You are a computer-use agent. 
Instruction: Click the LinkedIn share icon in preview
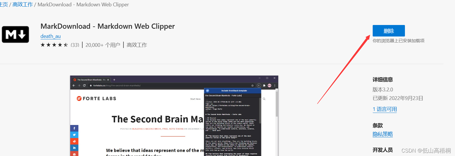click(74, 148)
